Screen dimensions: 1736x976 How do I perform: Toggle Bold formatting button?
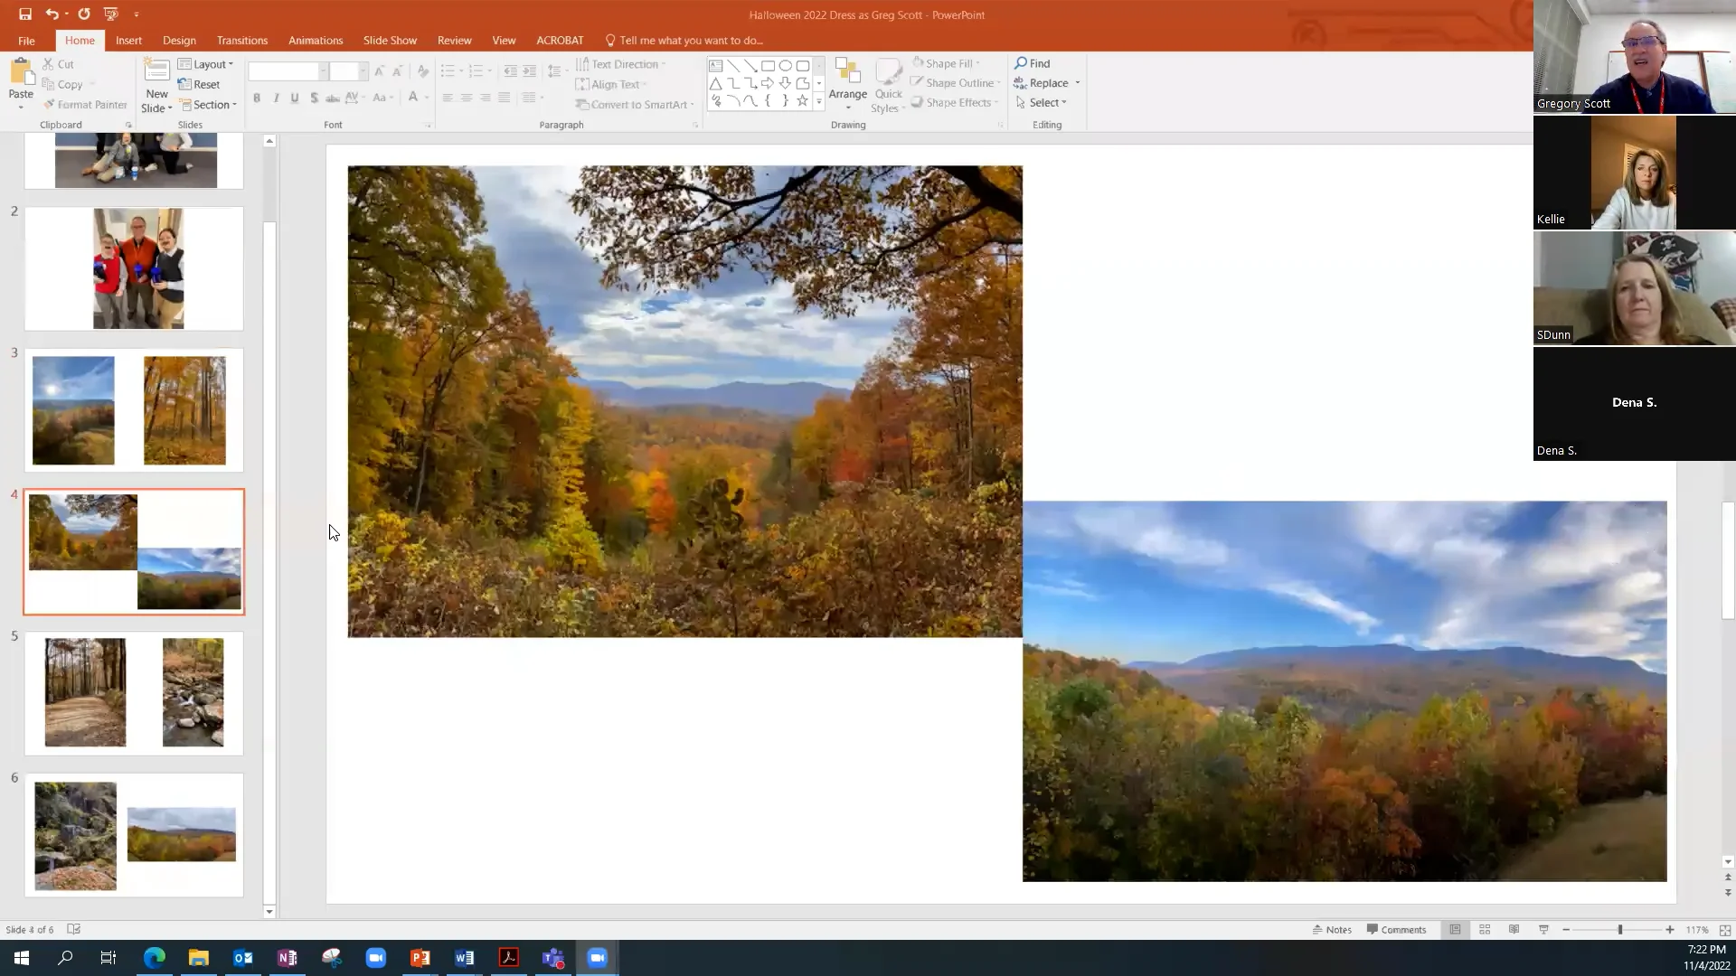(x=257, y=98)
